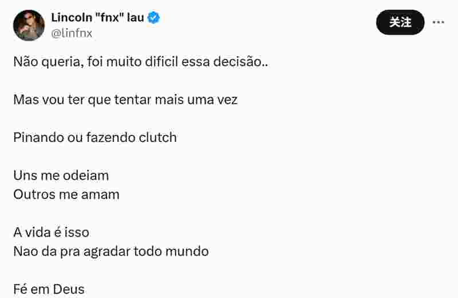The height and width of the screenshot is (298, 458).
Task: Click the words "mais uma vez"
Action: tap(196, 100)
